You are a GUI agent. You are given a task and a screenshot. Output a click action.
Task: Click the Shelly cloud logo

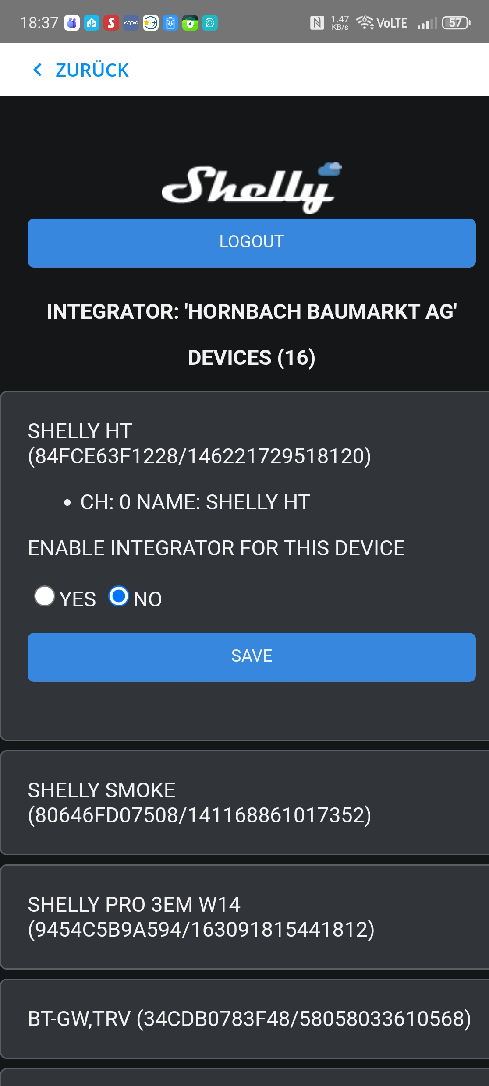[x=251, y=187]
